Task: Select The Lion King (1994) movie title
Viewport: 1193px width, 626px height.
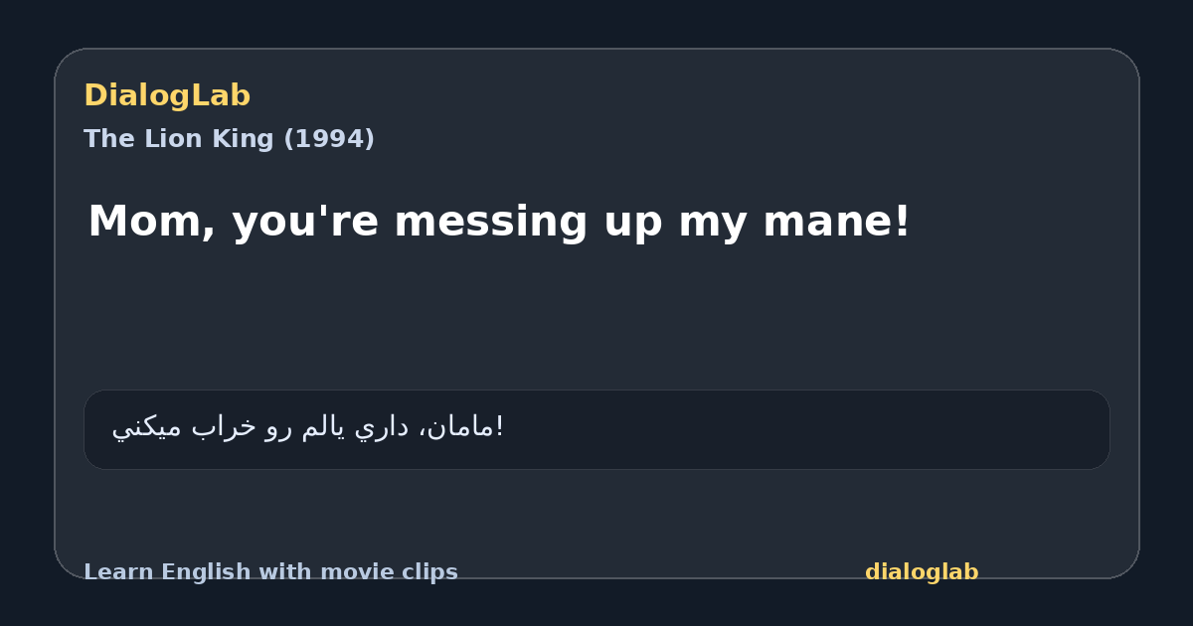Action: pyautogui.click(x=230, y=139)
